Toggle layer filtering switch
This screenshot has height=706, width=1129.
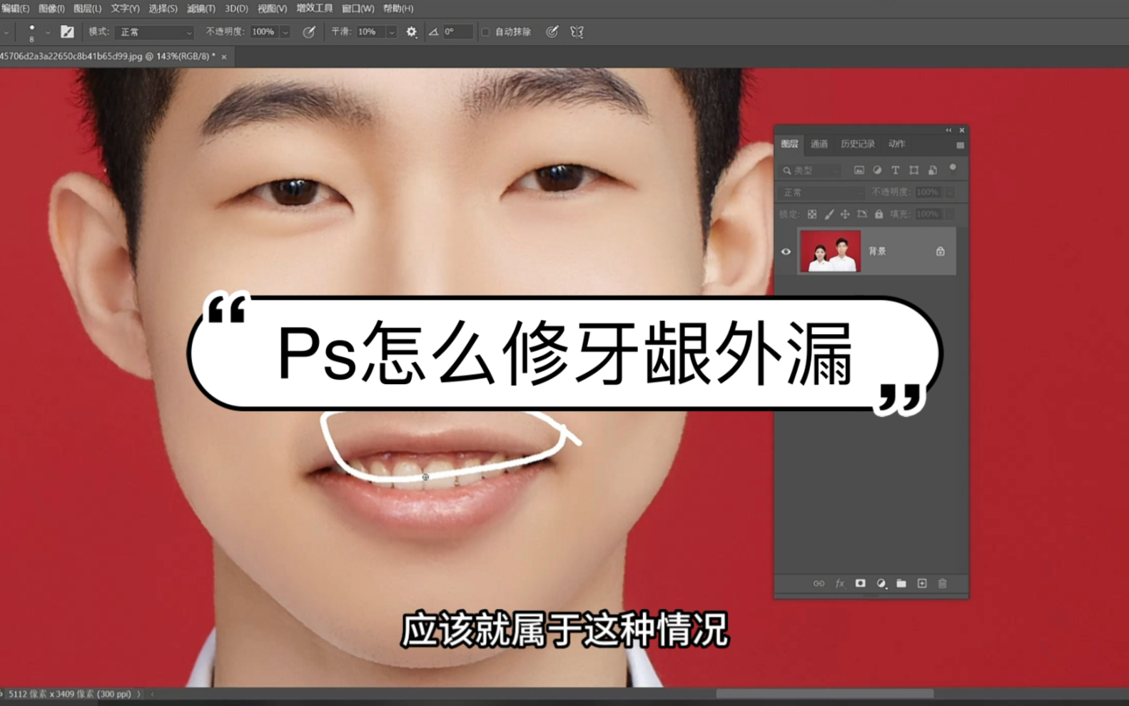click(x=953, y=169)
